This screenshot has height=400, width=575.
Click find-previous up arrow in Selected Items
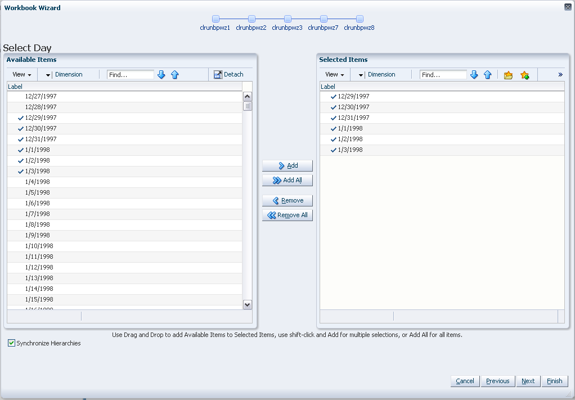[488, 75]
